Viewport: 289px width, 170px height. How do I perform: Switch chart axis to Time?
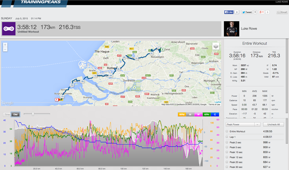tap(7, 115)
